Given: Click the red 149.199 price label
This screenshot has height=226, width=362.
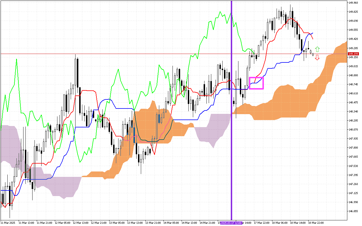Looking at the screenshot, I should point(353,54).
